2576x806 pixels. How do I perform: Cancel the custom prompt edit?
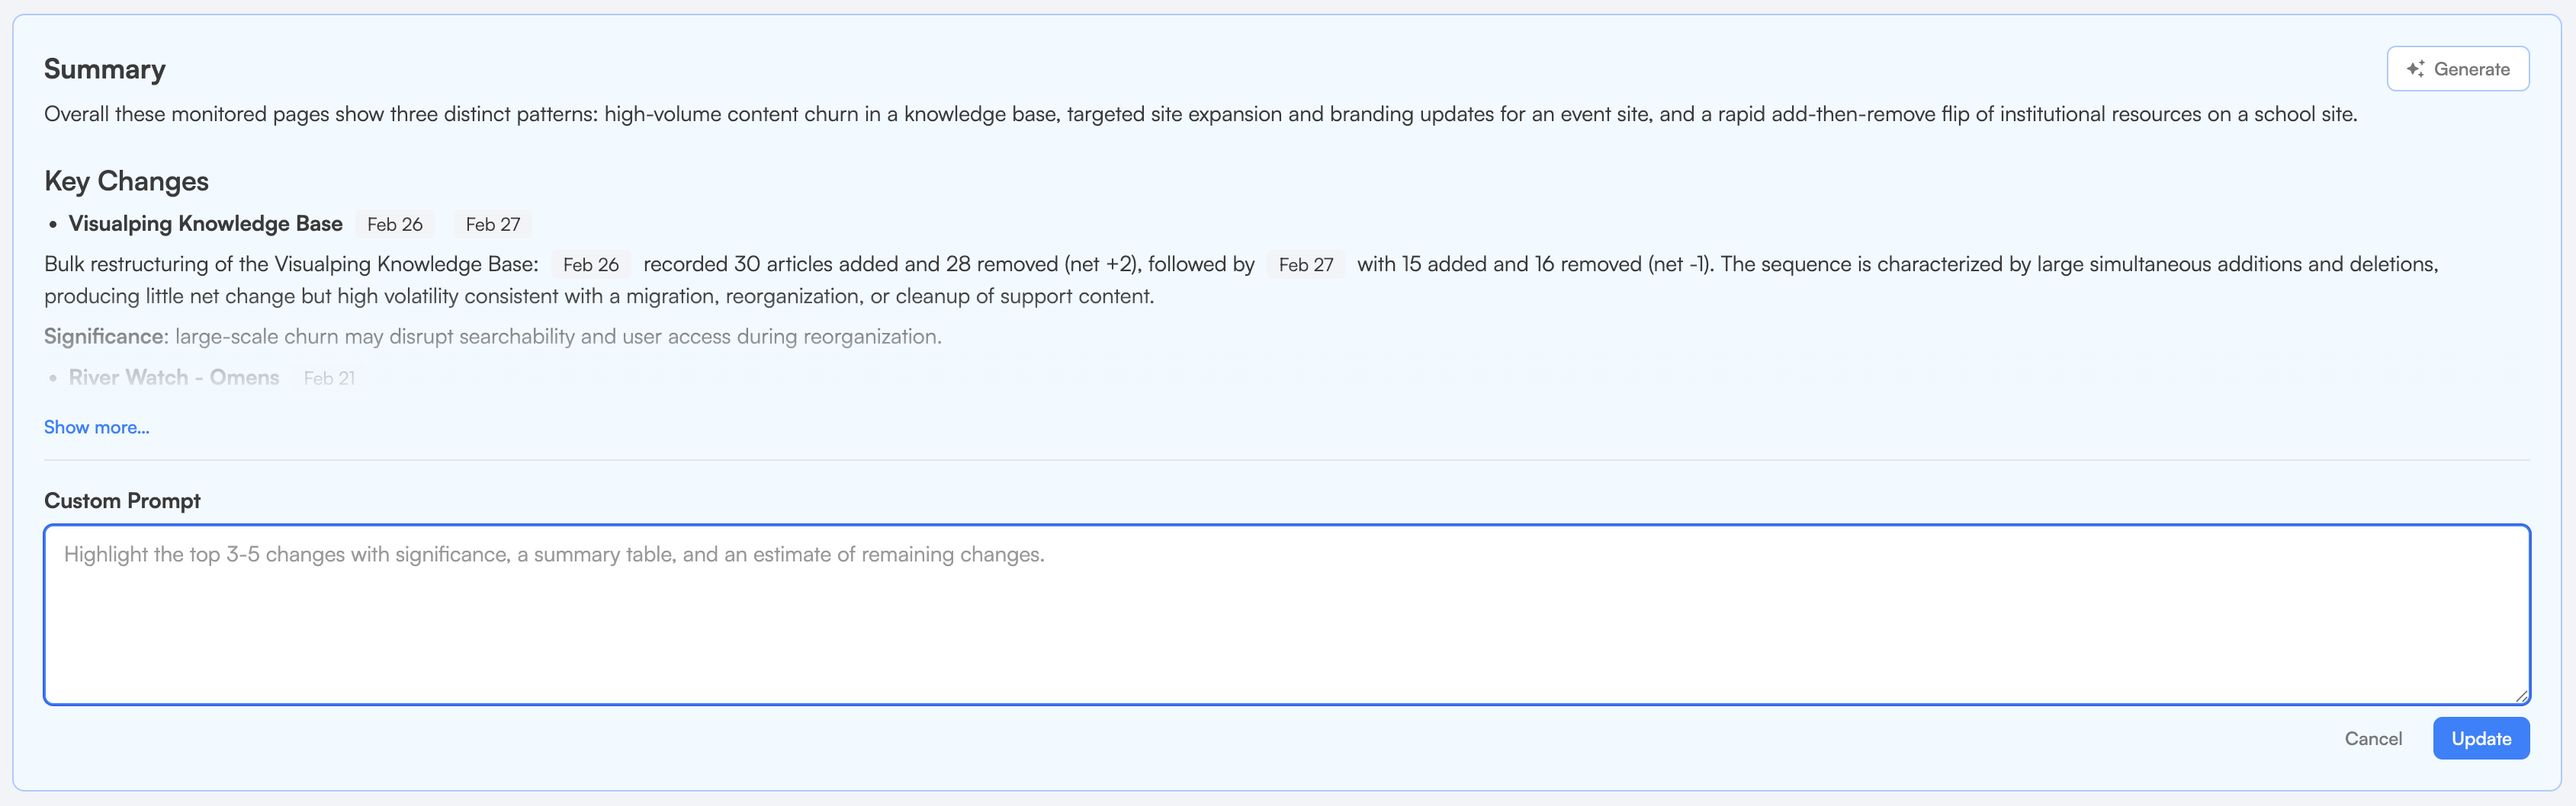(2372, 739)
